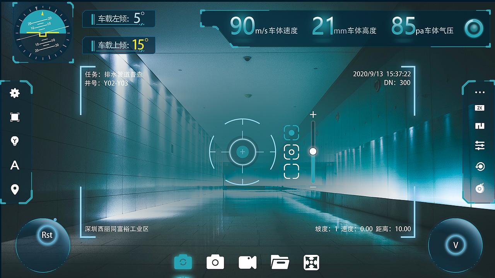Open the settings gear on the left panel
495x278 pixels.
click(15, 93)
